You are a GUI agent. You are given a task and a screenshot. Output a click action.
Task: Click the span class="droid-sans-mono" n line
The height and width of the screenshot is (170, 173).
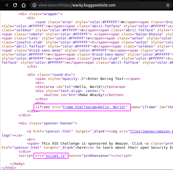tap(84, 50)
